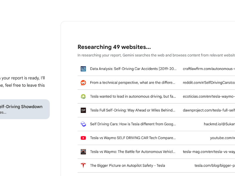Click the Reddit logo icon
The height and width of the screenshot is (176, 235).
[83, 83]
